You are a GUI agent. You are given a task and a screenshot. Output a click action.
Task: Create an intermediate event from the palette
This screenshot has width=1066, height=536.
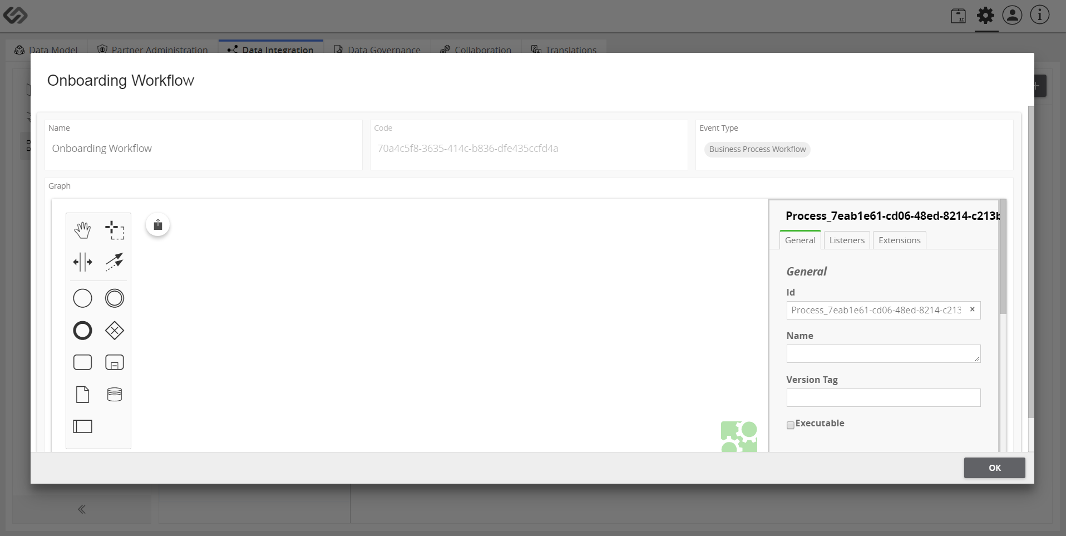(115, 298)
